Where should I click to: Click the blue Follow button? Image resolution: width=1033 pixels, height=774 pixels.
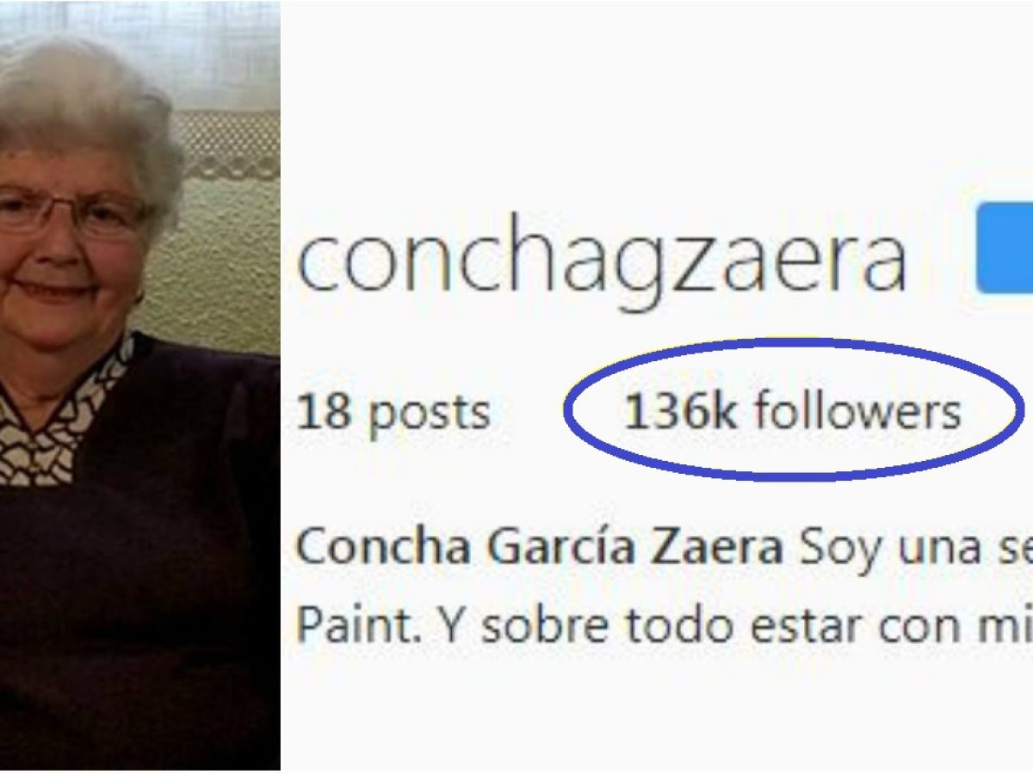[x=1005, y=249]
